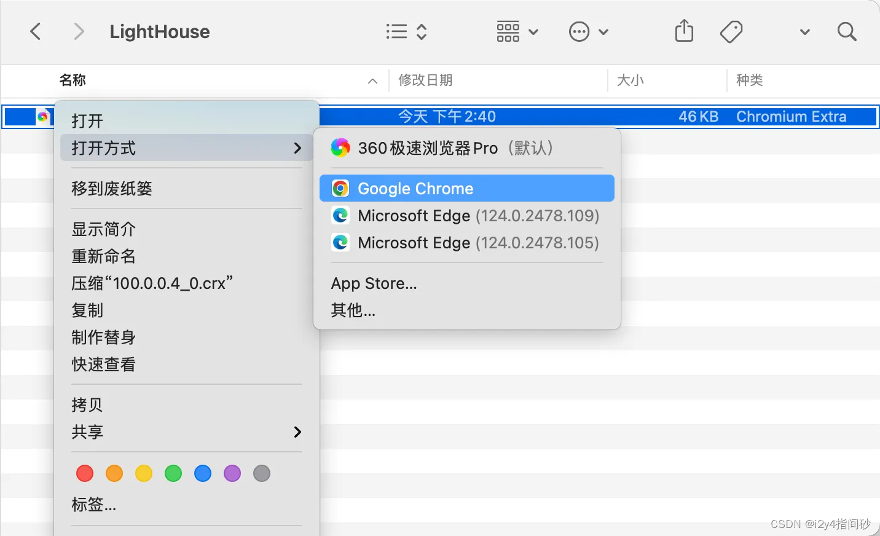Choose 压缩"100.0.0.4_0.crx" menu item
The height and width of the screenshot is (536, 880).
(x=187, y=283)
